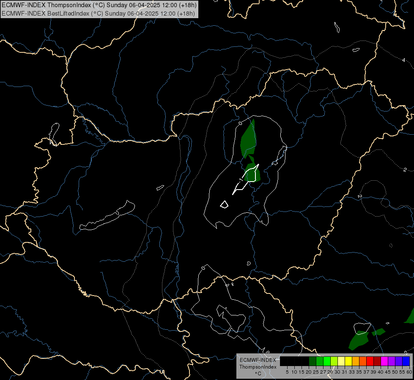
Task: Click legend tick value 20
Action: click(x=309, y=372)
